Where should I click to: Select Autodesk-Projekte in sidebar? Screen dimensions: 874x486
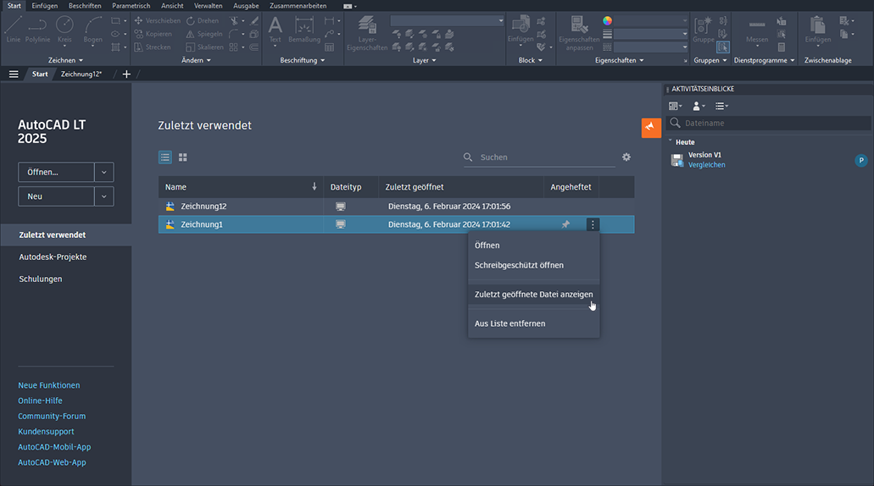(x=53, y=257)
